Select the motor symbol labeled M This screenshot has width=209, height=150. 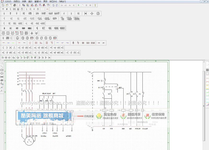point(3,33)
